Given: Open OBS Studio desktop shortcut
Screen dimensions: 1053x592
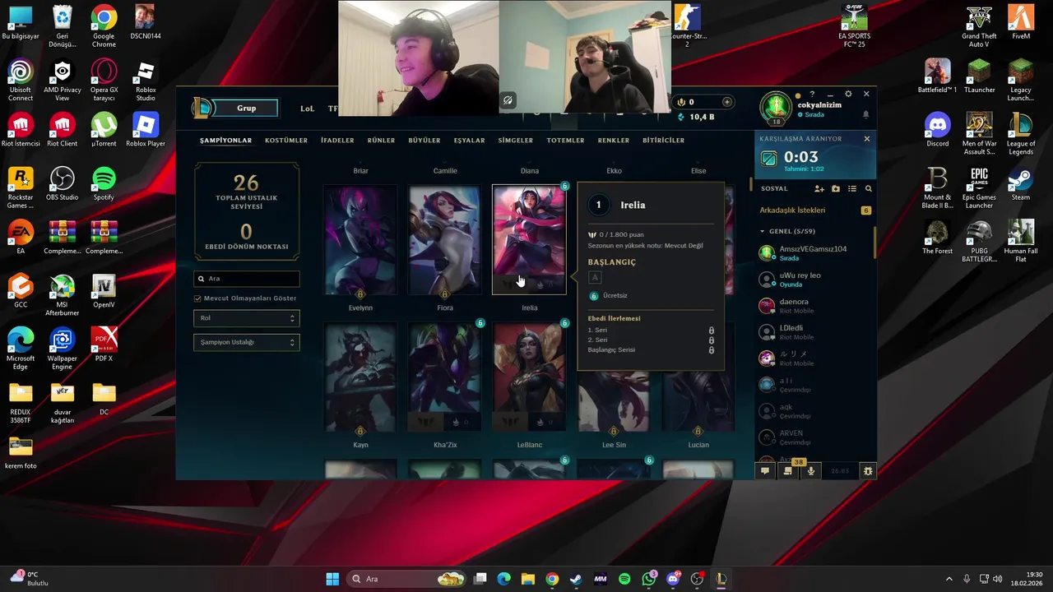Looking at the screenshot, I should [x=63, y=183].
